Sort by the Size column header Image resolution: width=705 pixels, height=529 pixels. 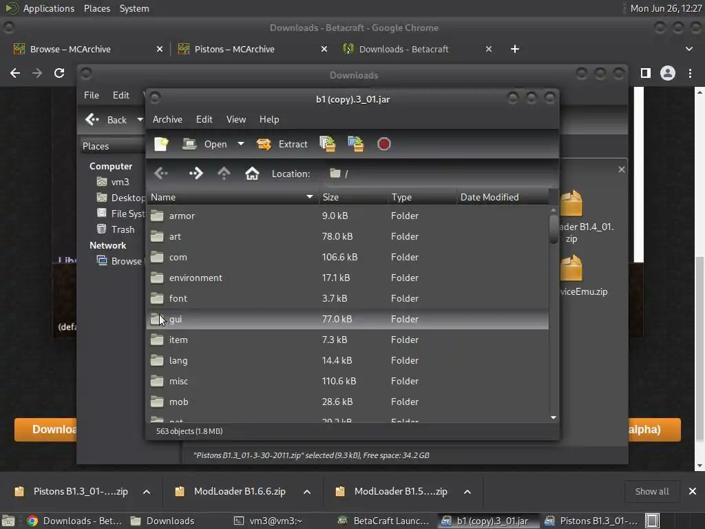[x=353, y=197]
